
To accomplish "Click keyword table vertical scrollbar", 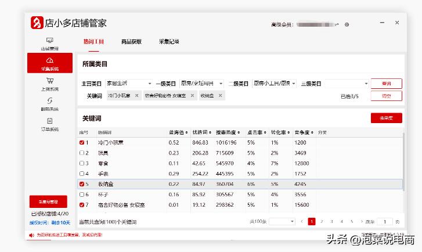I will pyautogui.click(x=403, y=161).
